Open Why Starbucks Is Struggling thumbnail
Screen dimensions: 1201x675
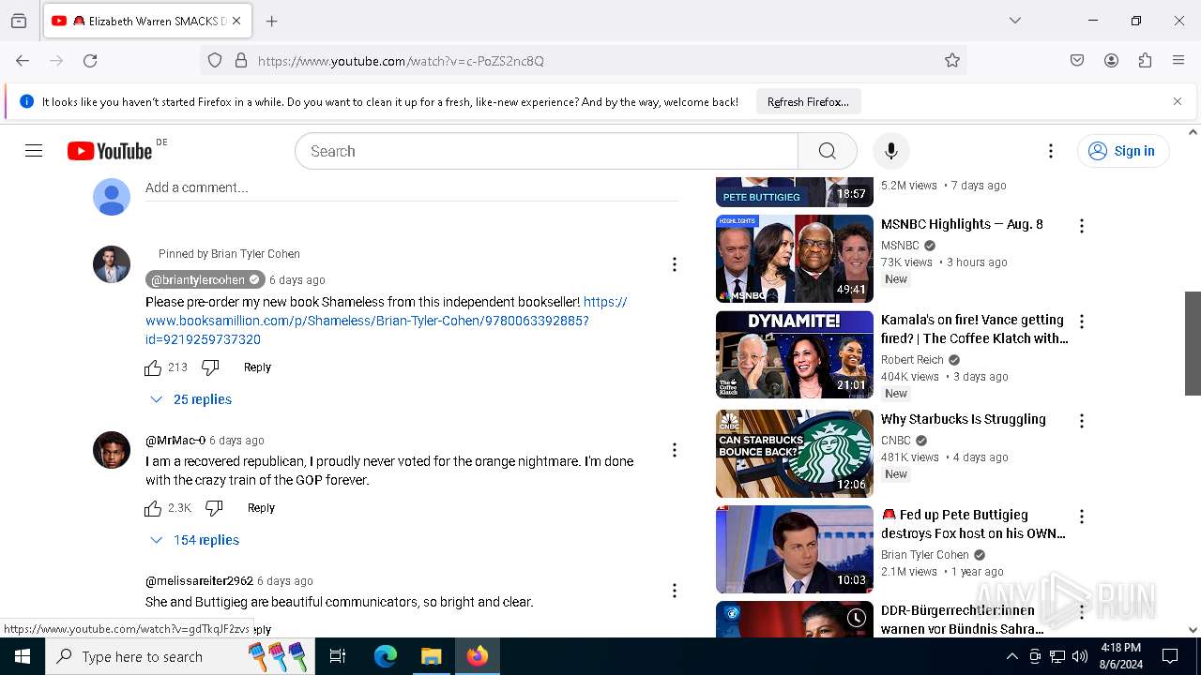pyautogui.click(x=795, y=454)
